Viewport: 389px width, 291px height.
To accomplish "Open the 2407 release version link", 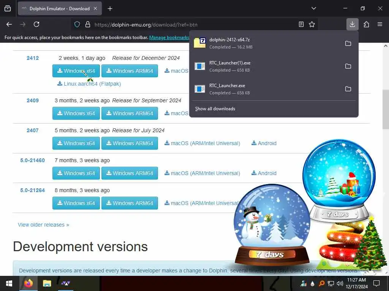I will point(33,130).
